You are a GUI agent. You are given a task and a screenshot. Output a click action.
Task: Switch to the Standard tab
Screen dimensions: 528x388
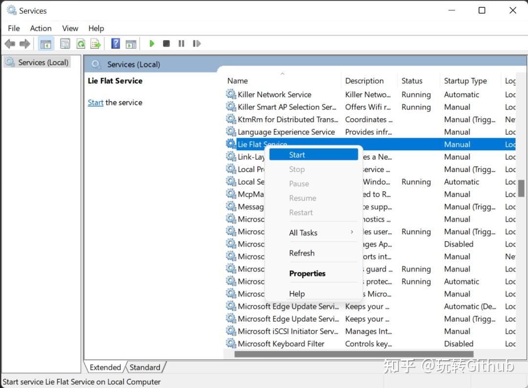pyautogui.click(x=145, y=367)
